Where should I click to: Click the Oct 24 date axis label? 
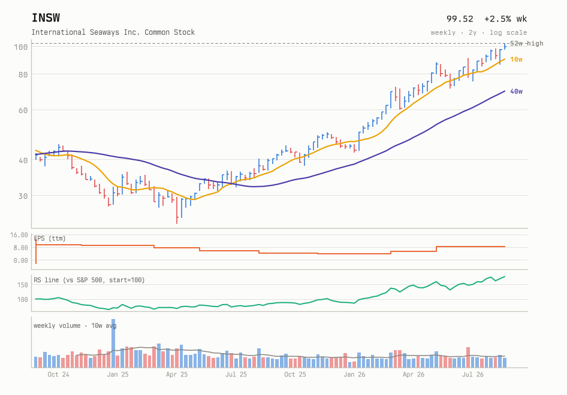coord(58,375)
